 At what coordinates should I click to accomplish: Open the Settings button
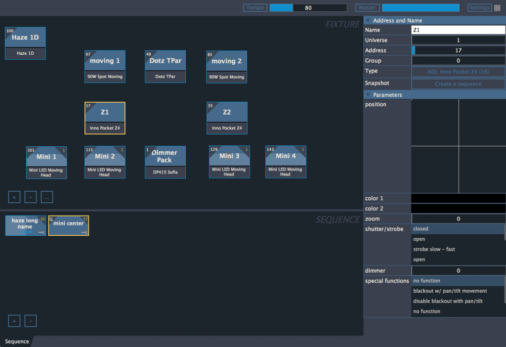coord(479,7)
